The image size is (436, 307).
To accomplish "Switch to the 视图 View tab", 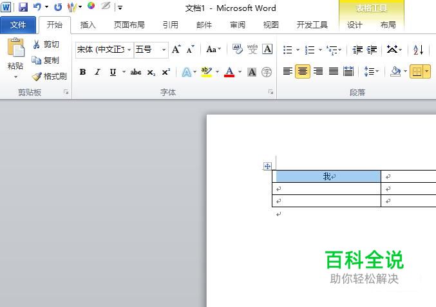I will (x=271, y=25).
